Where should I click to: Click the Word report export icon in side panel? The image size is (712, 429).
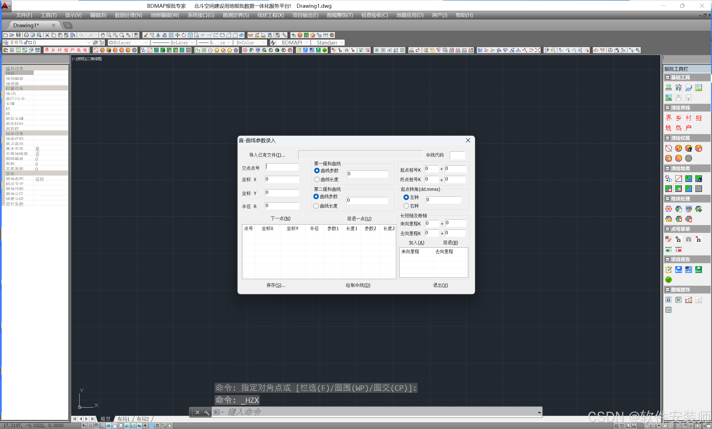(679, 270)
